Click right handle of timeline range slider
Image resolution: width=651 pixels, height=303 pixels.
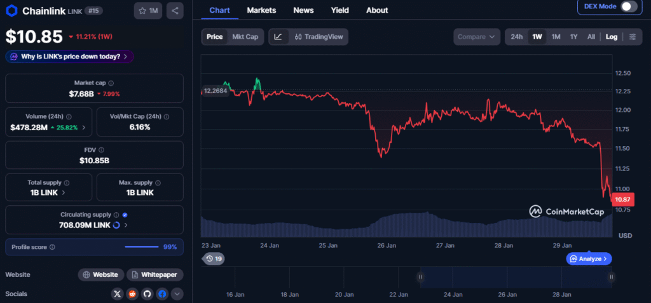[x=611, y=277]
